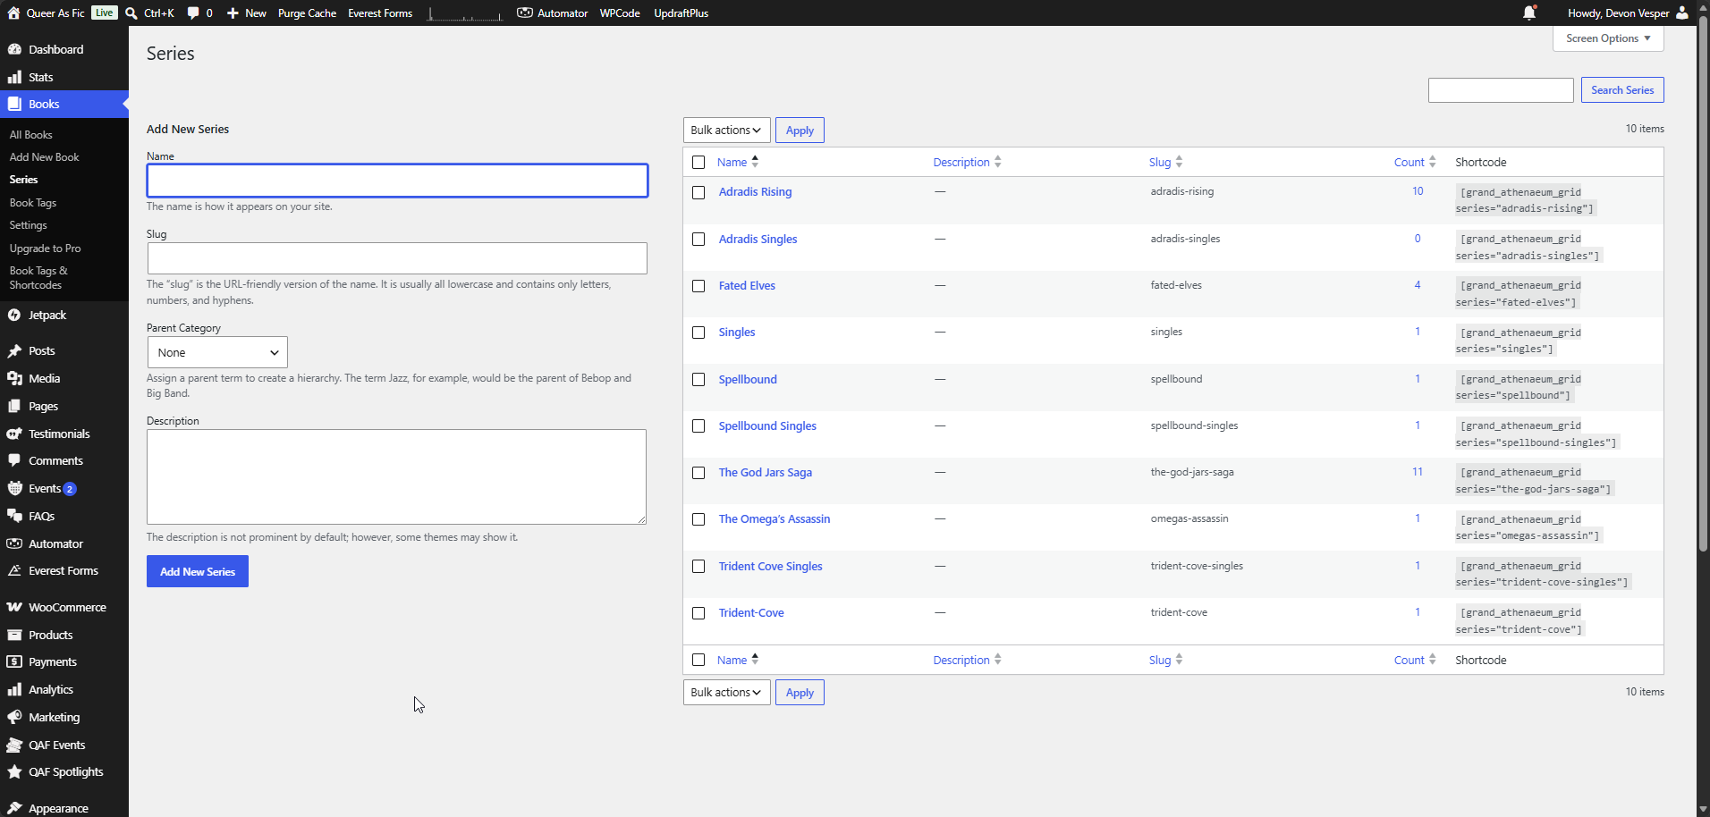Click the Payments dollar icon in sidebar
Screen dimensions: 1710x817
pyautogui.click(x=14, y=661)
